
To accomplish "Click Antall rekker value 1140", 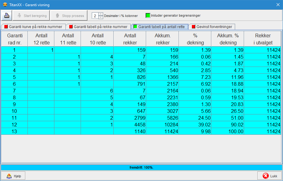I will click(130, 131).
